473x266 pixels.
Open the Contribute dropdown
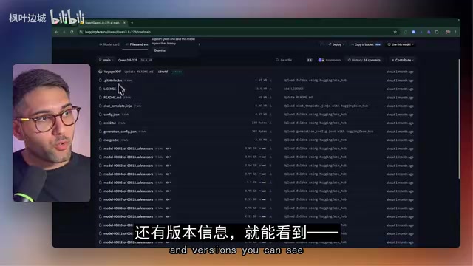point(402,60)
